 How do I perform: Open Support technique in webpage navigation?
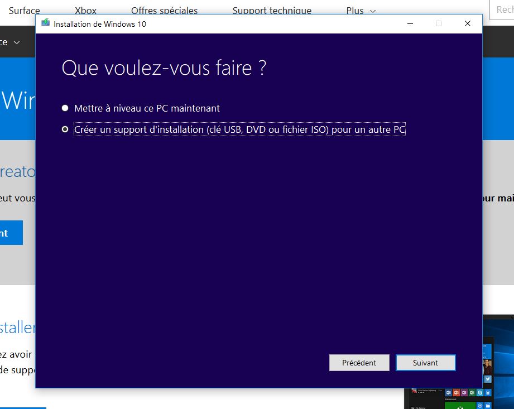pyautogui.click(x=272, y=11)
